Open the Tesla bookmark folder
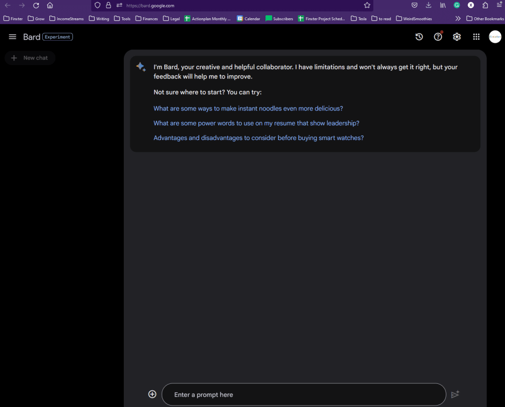This screenshot has width=505, height=407. click(x=359, y=19)
